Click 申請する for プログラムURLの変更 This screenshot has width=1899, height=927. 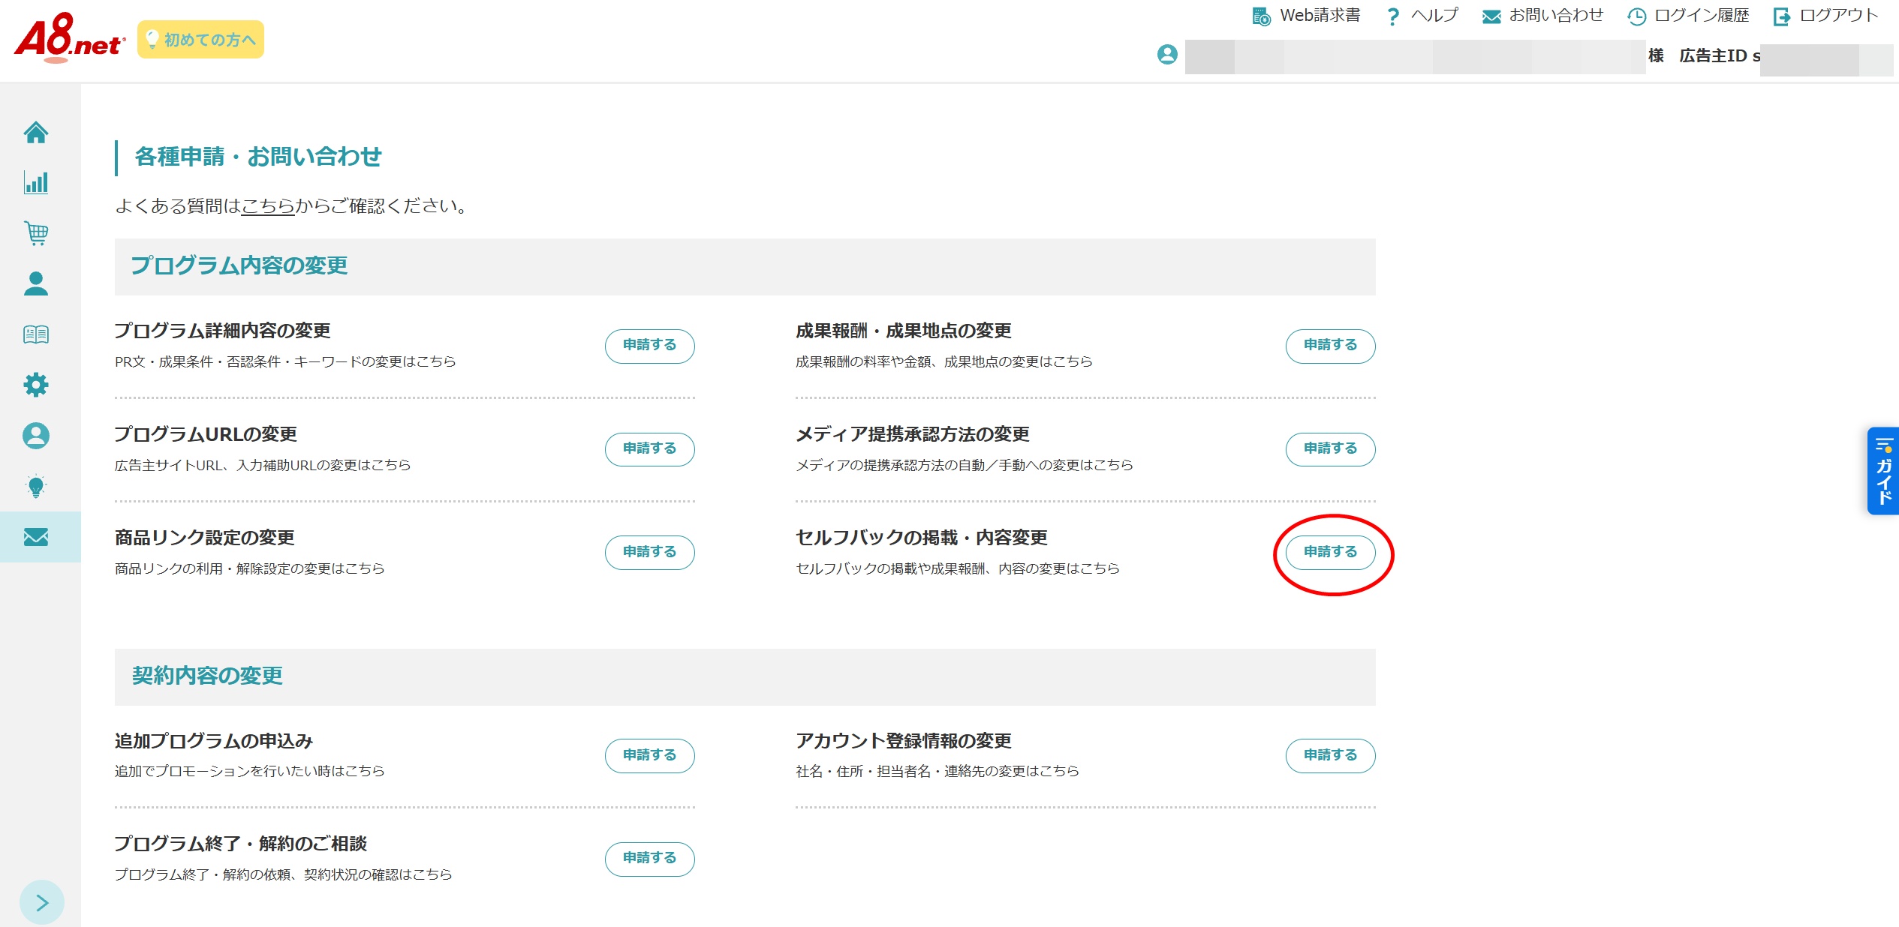(x=650, y=449)
